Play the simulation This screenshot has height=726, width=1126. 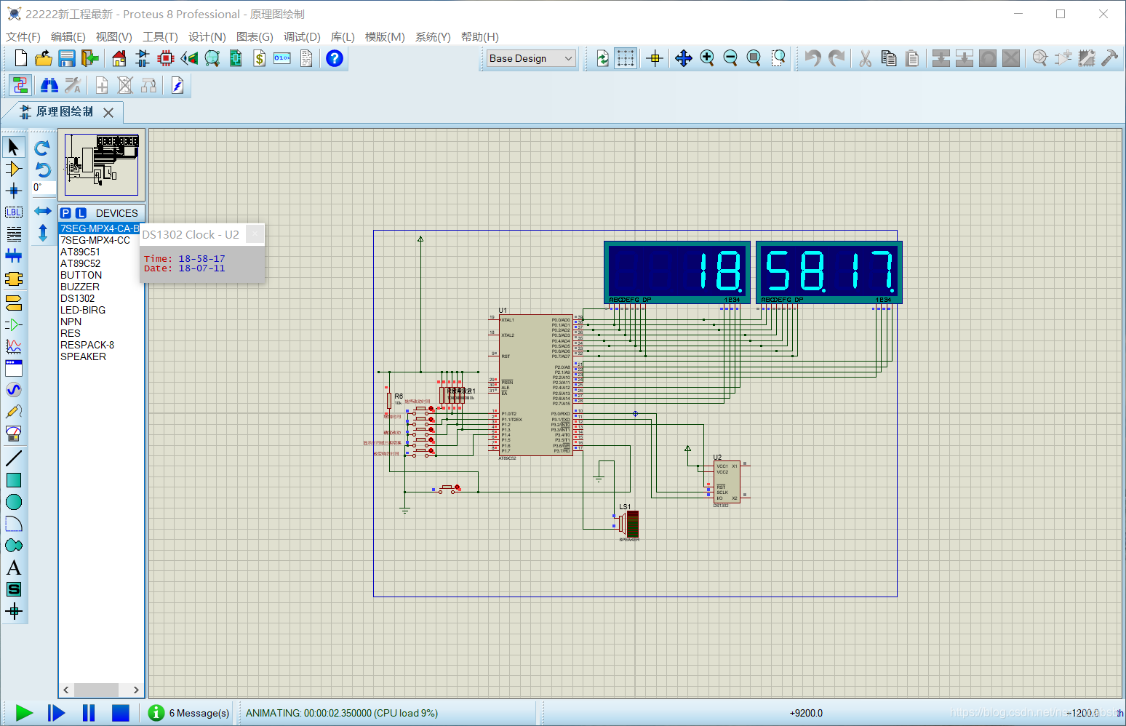(24, 713)
